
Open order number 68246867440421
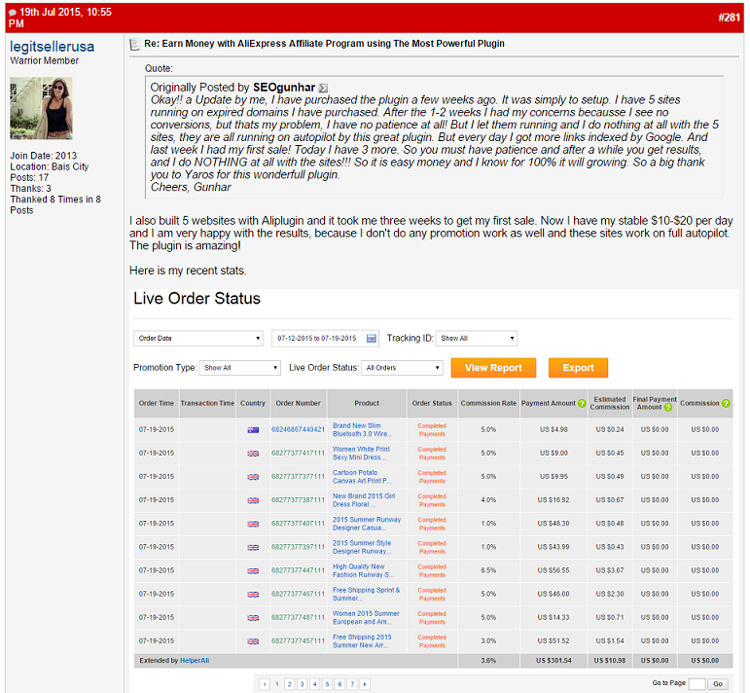[298, 430]
